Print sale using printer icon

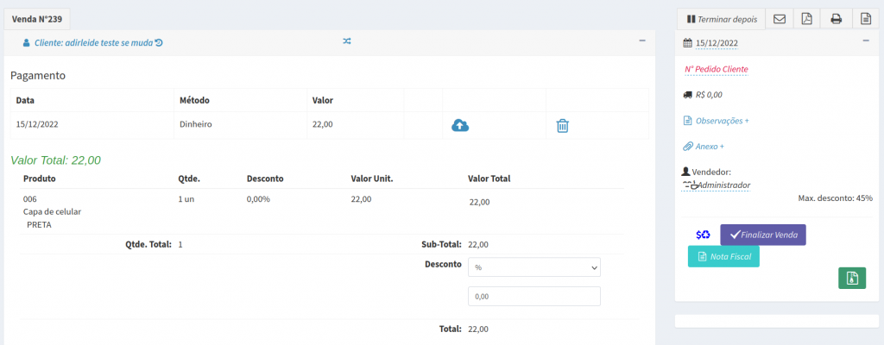tap(836, 19)
